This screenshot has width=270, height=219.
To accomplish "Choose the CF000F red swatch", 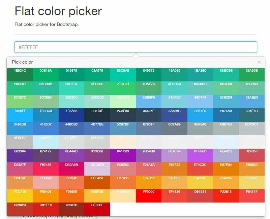I will coord(97,209).
